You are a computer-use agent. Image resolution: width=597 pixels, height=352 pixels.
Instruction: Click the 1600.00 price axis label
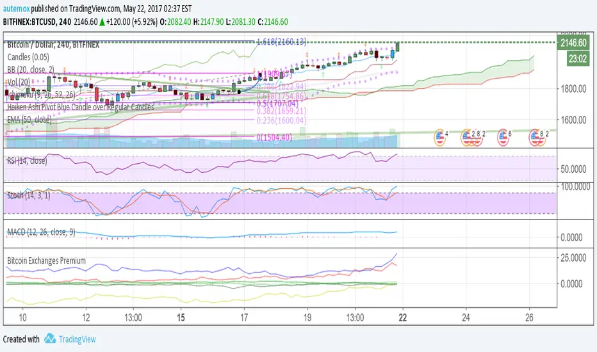[x=573, y=120]
